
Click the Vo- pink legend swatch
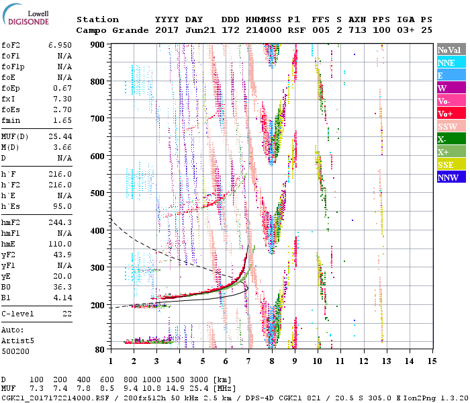click(451, 101)
